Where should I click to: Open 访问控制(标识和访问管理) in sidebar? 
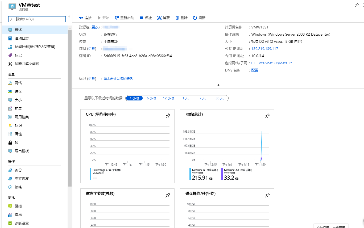coord(35,47)
